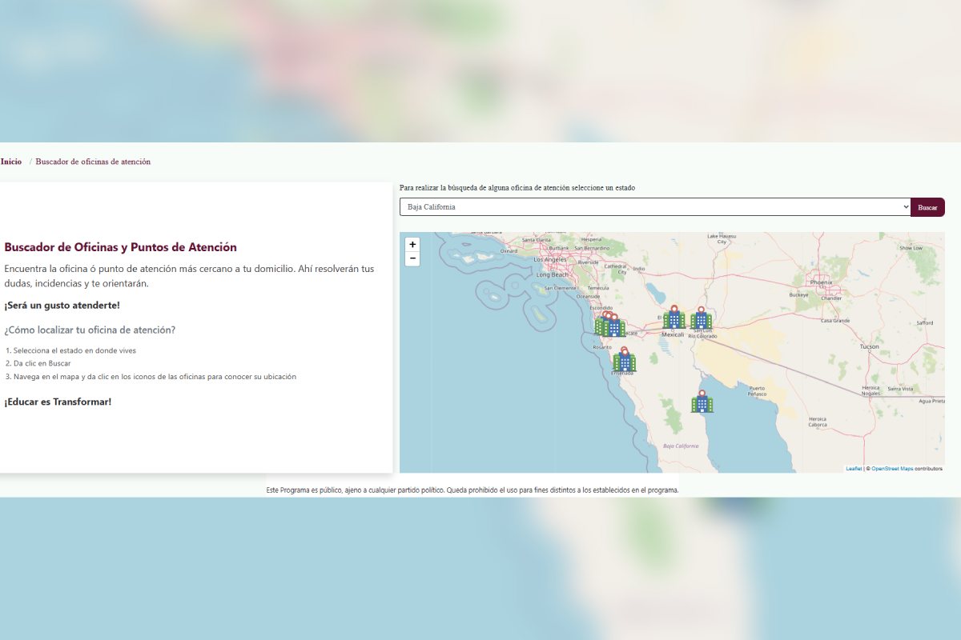Click the Phoenix label on the map
This screenshot has height=640, width=961.
click(x=821, y=282)
